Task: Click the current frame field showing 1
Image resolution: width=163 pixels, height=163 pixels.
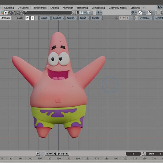Action: pyautogui.click(x=133, y=154)
